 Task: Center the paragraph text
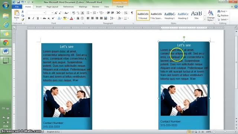[92, 18]
